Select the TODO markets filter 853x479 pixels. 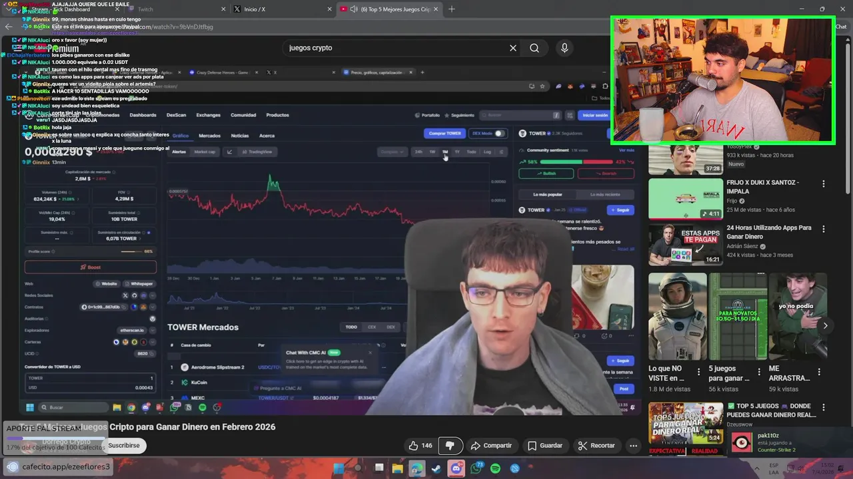(351, 327)
